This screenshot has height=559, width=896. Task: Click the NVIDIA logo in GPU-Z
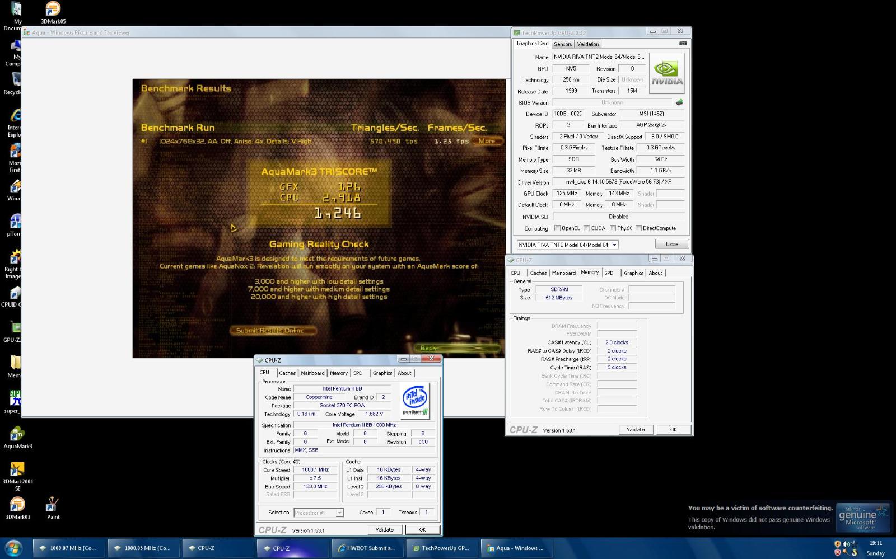(666, 73)
